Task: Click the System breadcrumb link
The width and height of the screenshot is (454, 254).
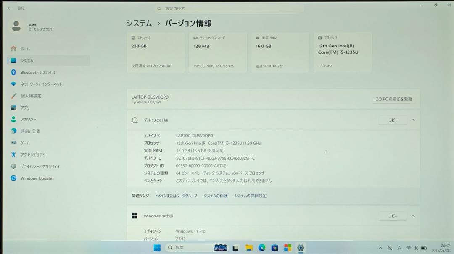Action: click(x=139, y=23)
